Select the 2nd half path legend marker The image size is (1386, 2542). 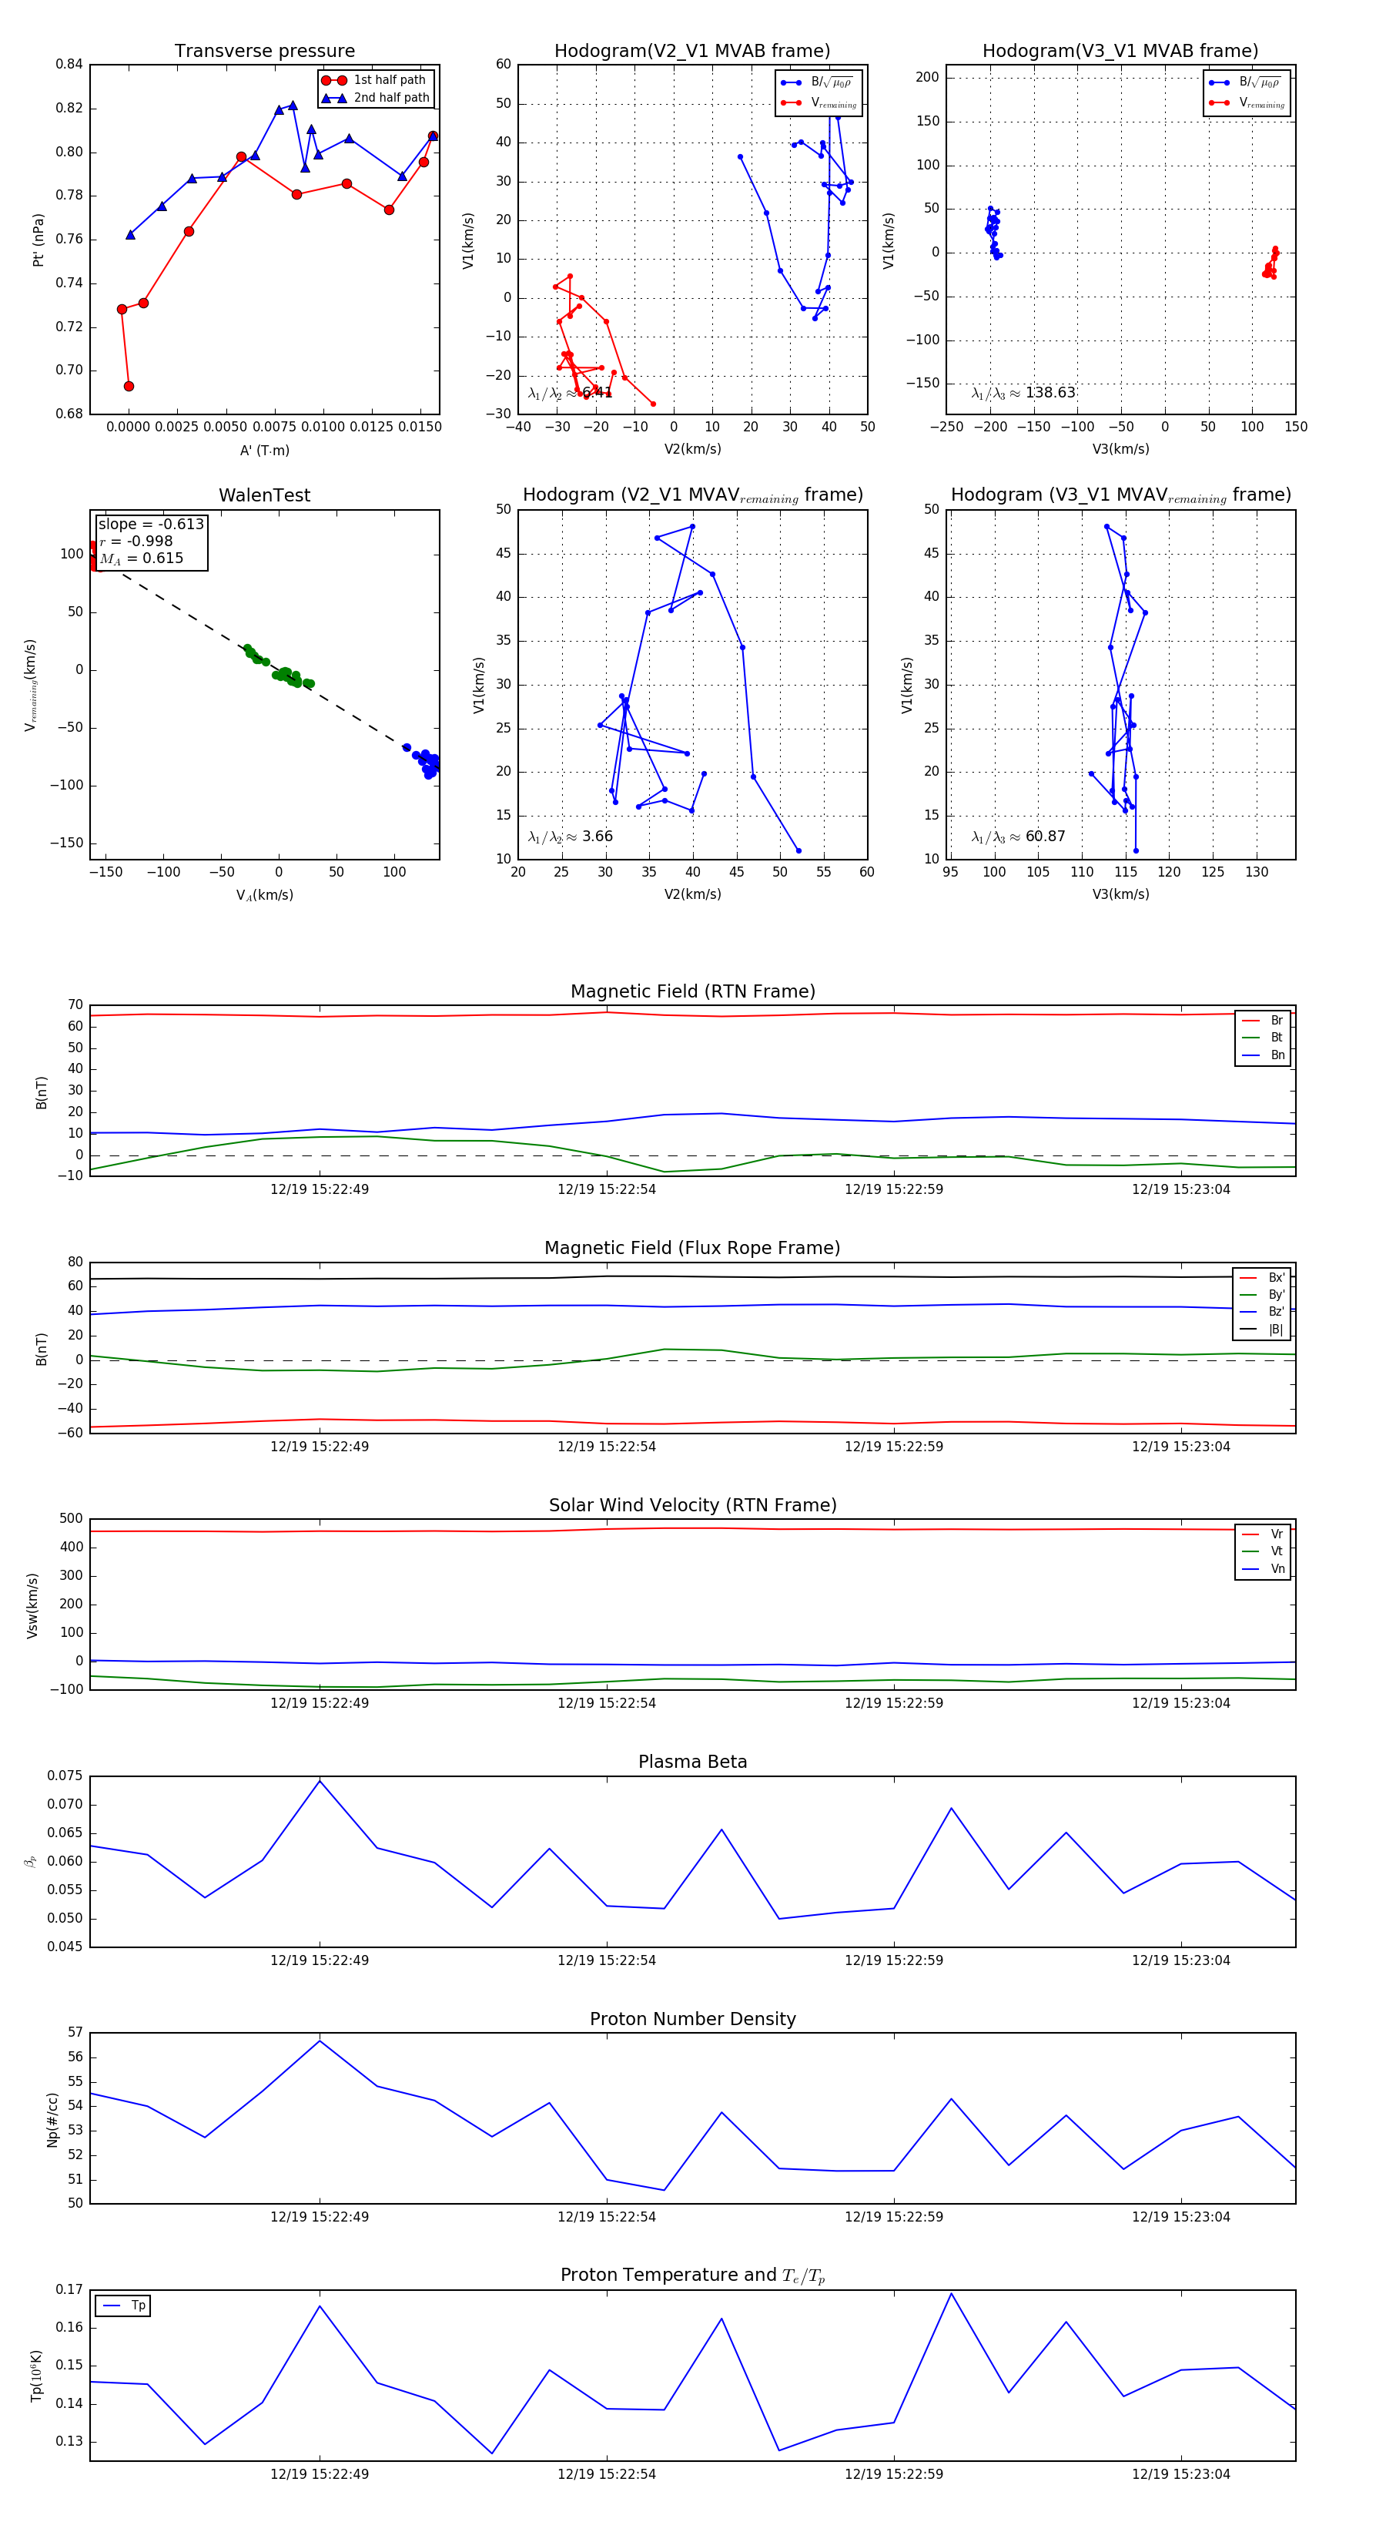tap(333, 98)
